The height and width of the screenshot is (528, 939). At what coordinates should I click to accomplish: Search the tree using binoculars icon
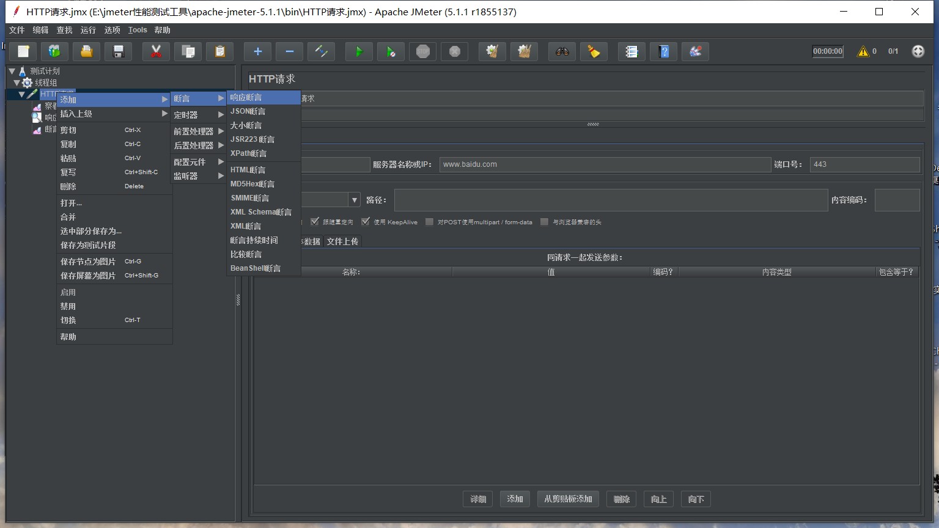tap(562, 52)
